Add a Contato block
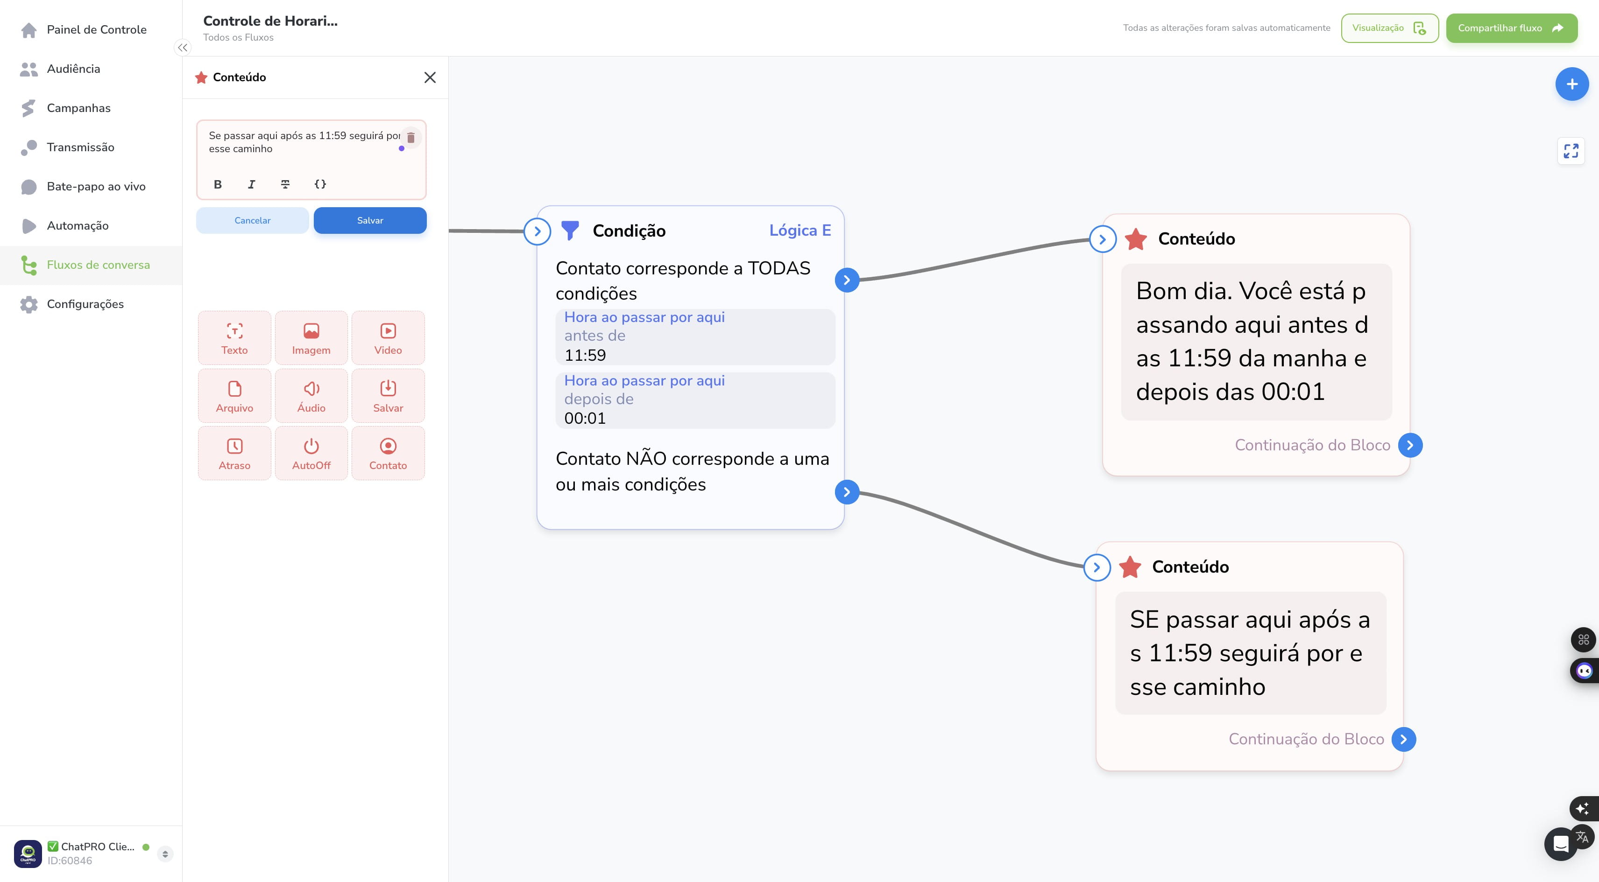Screen dimensions: 1599x882 [388, 454]
